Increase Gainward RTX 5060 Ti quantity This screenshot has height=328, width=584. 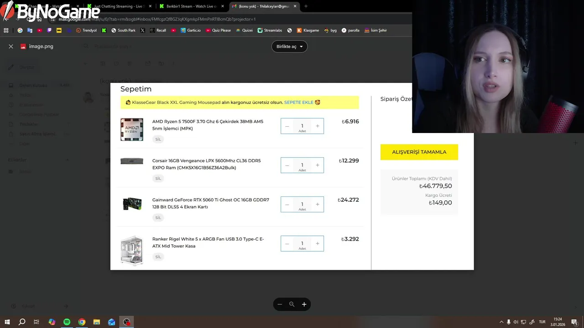point(318,205)
